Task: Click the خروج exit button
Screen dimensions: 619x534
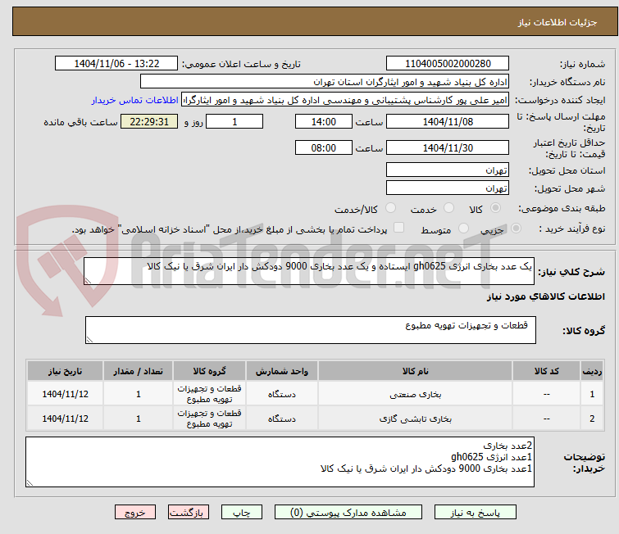Action: pyautogui.click(x=135, y=513)
